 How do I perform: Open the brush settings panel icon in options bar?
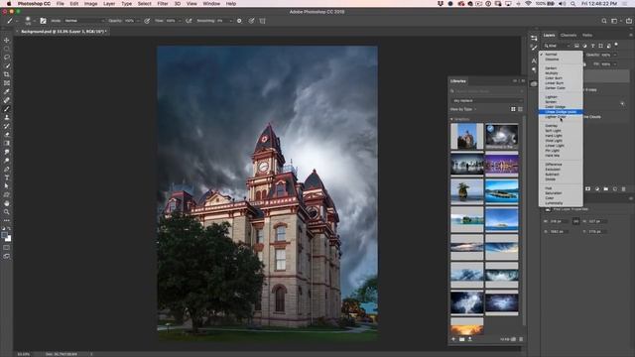point(43,21)
